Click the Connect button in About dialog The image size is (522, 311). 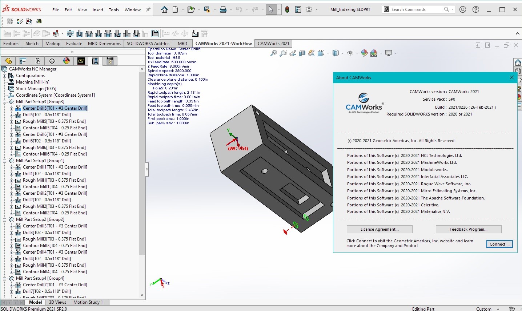(499, 244)
